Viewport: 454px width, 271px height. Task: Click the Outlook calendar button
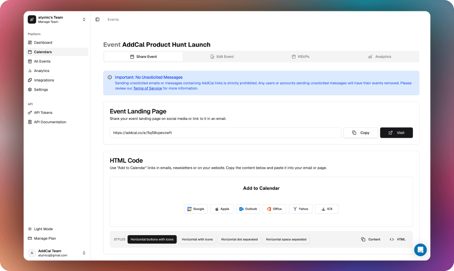click(x=248, y=209)
